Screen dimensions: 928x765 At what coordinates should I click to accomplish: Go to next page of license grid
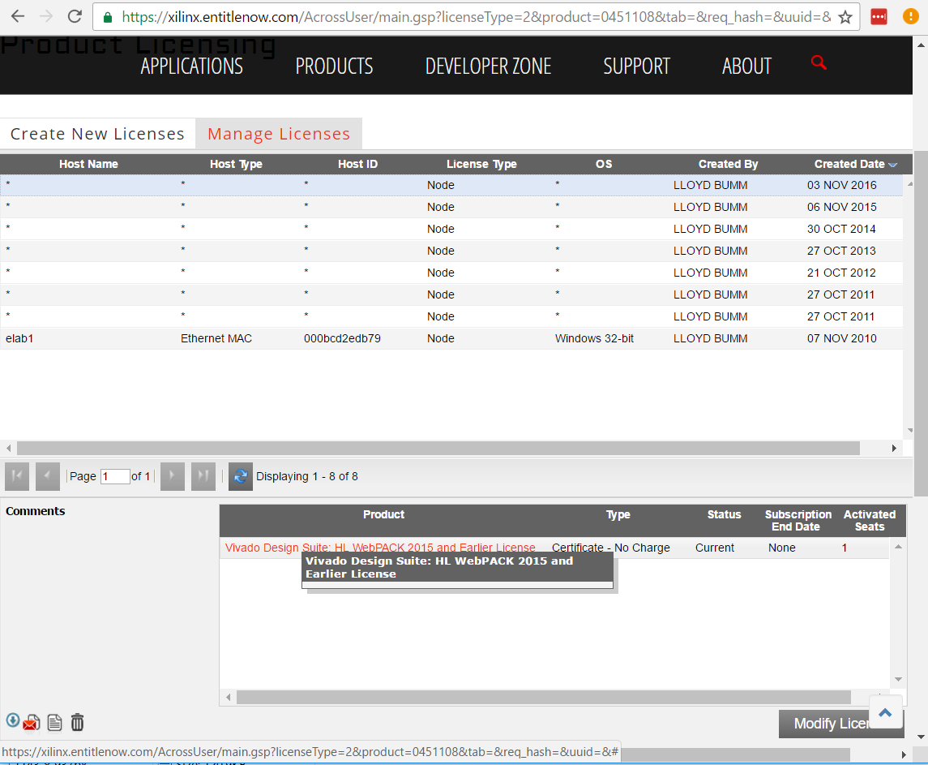coord(172,476)
